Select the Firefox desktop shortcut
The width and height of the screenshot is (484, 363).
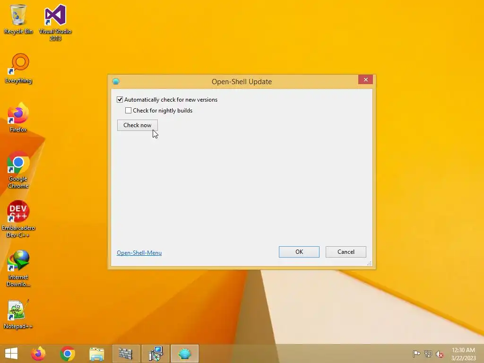(x=18, y=117)
